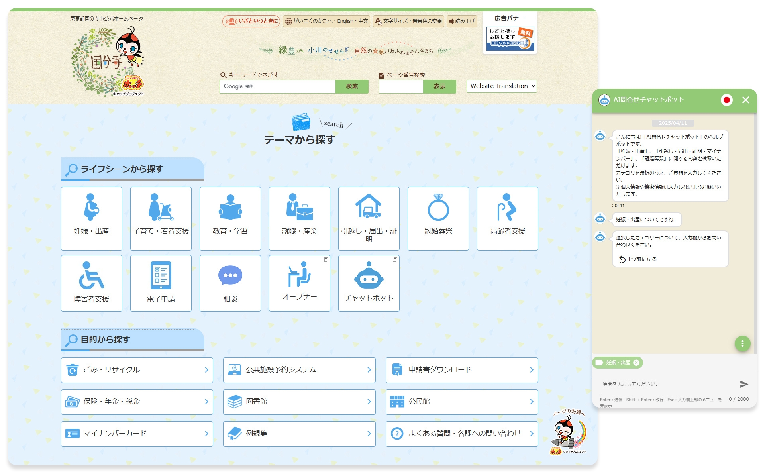The height and width of the screenshot is (473, 765).
Task: Open the Website Translation dropdown
Action: pos(501,86)
